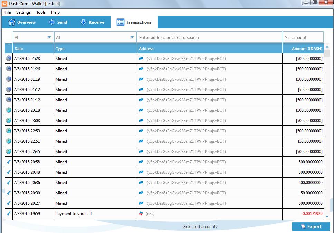This screenshot has width=334, height=233.
Task: Click the address or label search field
Action: pos(210,37)
